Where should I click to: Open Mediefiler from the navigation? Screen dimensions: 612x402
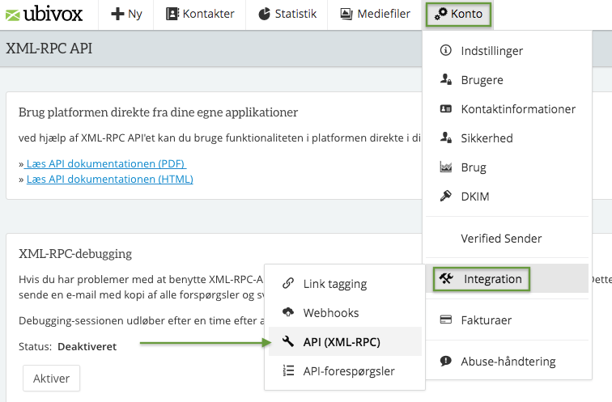coord(375,14)
